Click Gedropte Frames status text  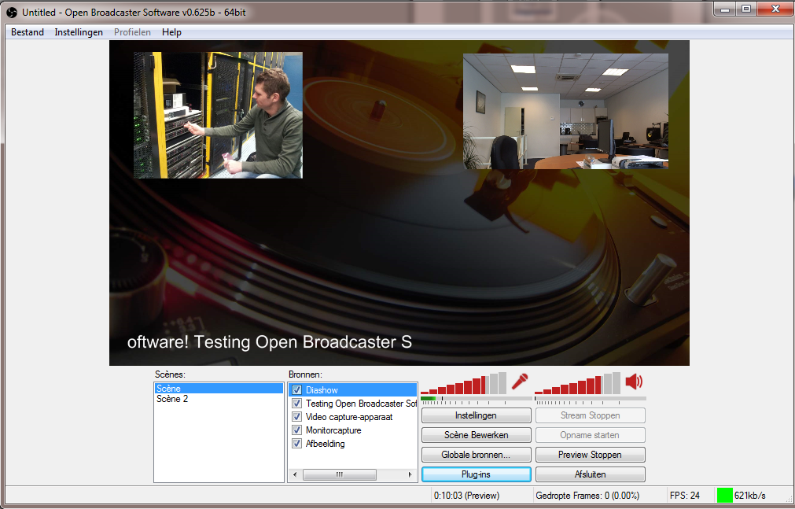pos(587,496)
